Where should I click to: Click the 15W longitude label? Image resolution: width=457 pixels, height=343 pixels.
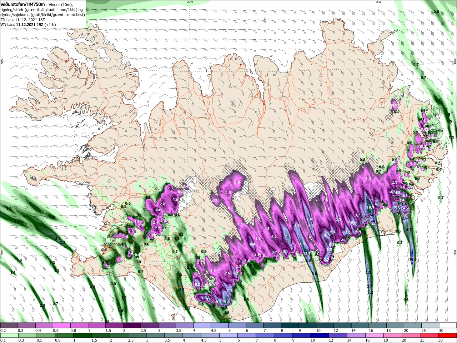(x=378, y=1)
